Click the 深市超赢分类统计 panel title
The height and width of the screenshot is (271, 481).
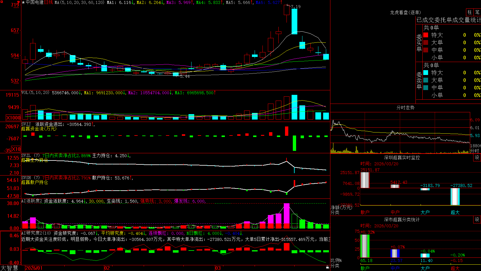(402, 220)
